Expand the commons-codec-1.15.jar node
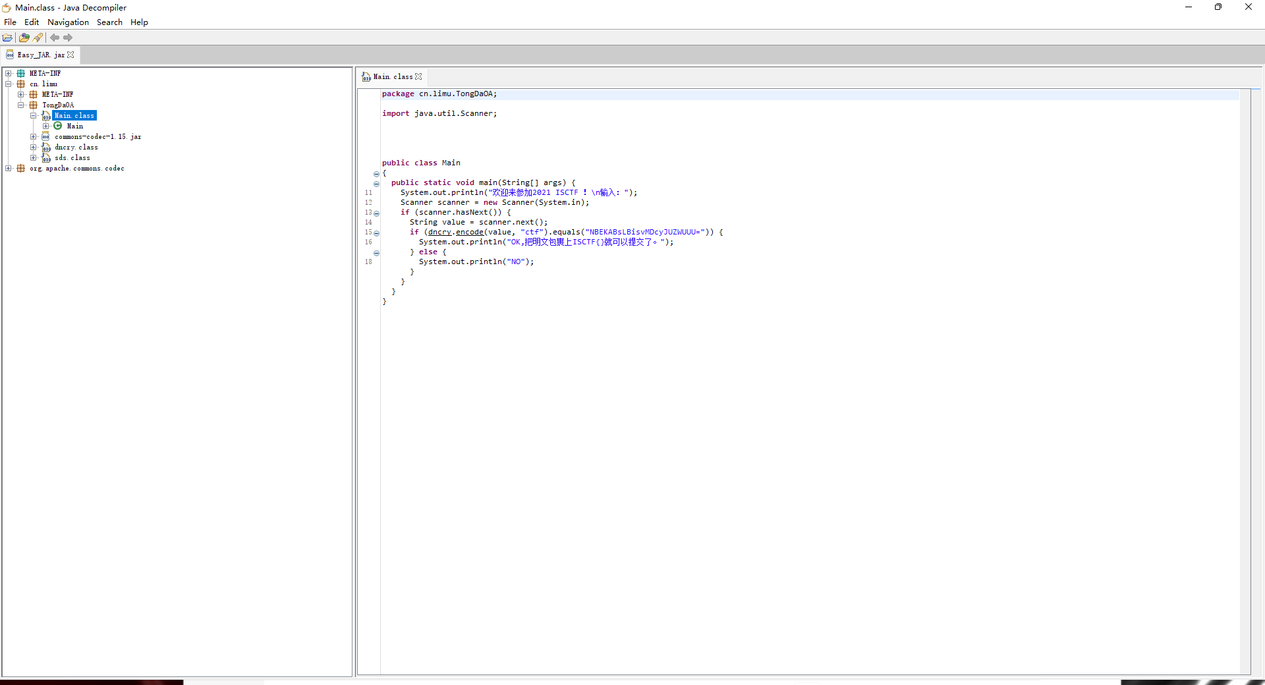This screenshot has width=1265, height=685. [x=34, y=136]
